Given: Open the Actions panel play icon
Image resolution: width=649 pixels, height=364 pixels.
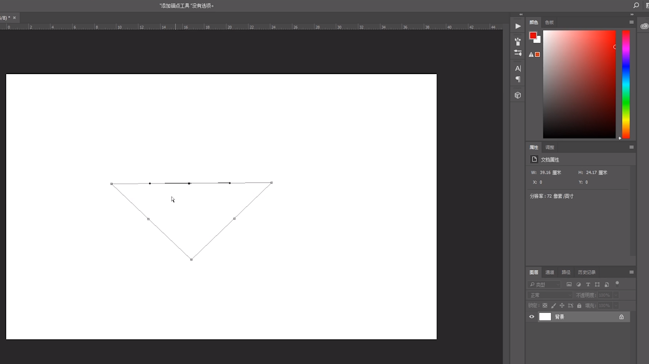Looking at the screenshot, I should click(x=518, y=26).
